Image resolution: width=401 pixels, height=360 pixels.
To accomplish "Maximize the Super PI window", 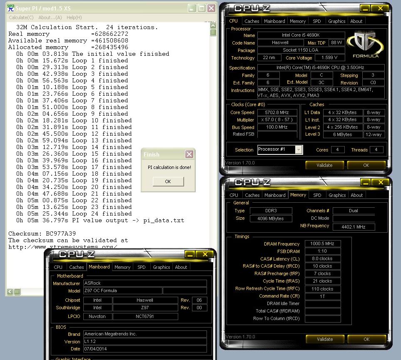I will point(202,8).
